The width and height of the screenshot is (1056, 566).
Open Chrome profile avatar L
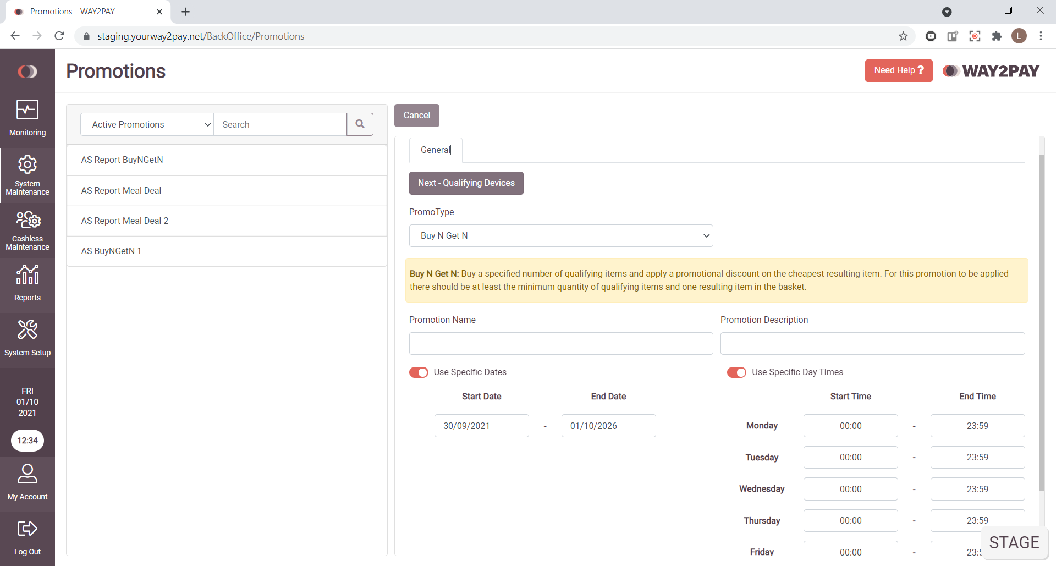(1019, 36)
